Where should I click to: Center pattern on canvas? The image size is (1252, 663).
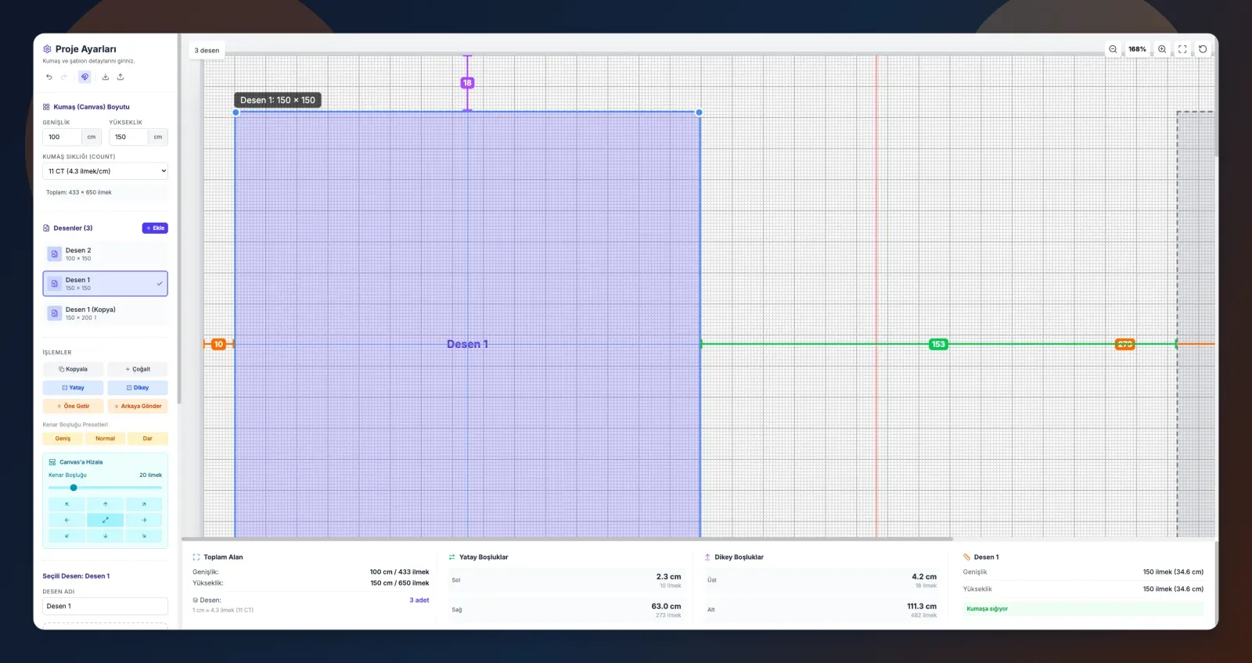click(x=105, y=520)
